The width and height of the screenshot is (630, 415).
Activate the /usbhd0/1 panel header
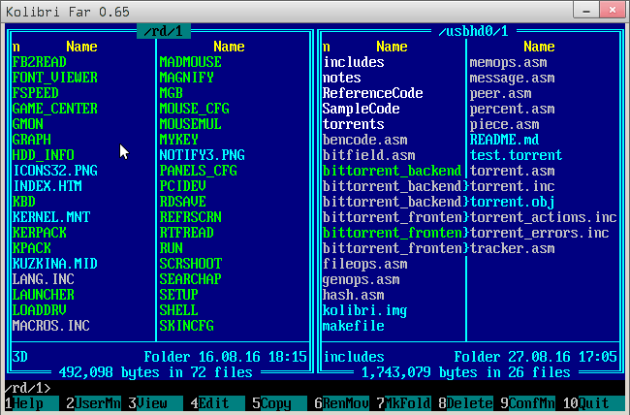471,32
